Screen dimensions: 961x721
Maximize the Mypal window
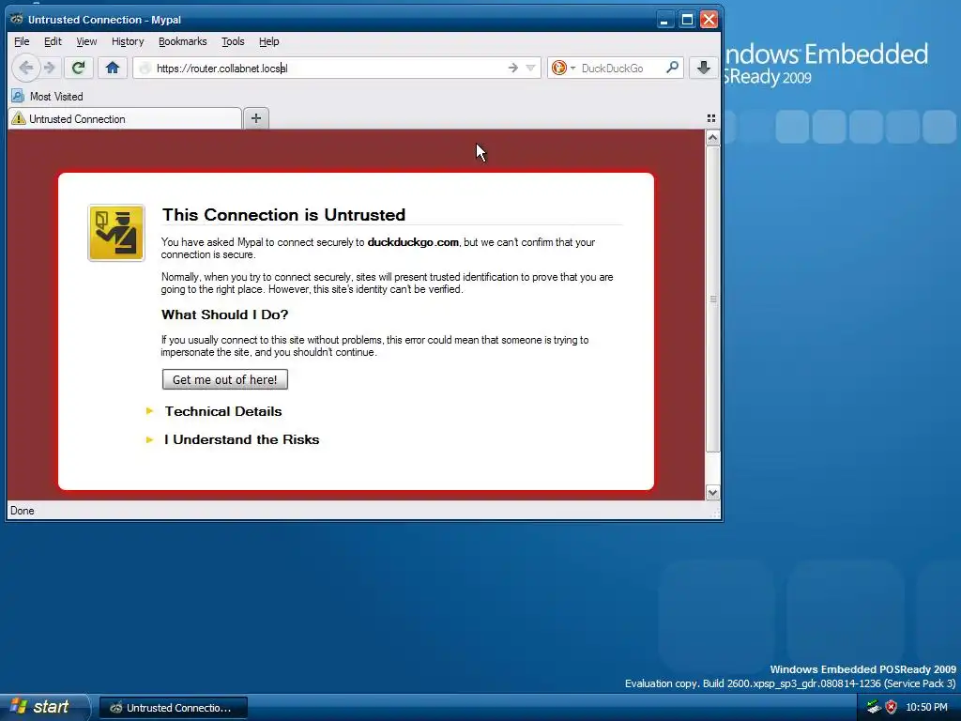pyautogui.click(x=687, y=20)
